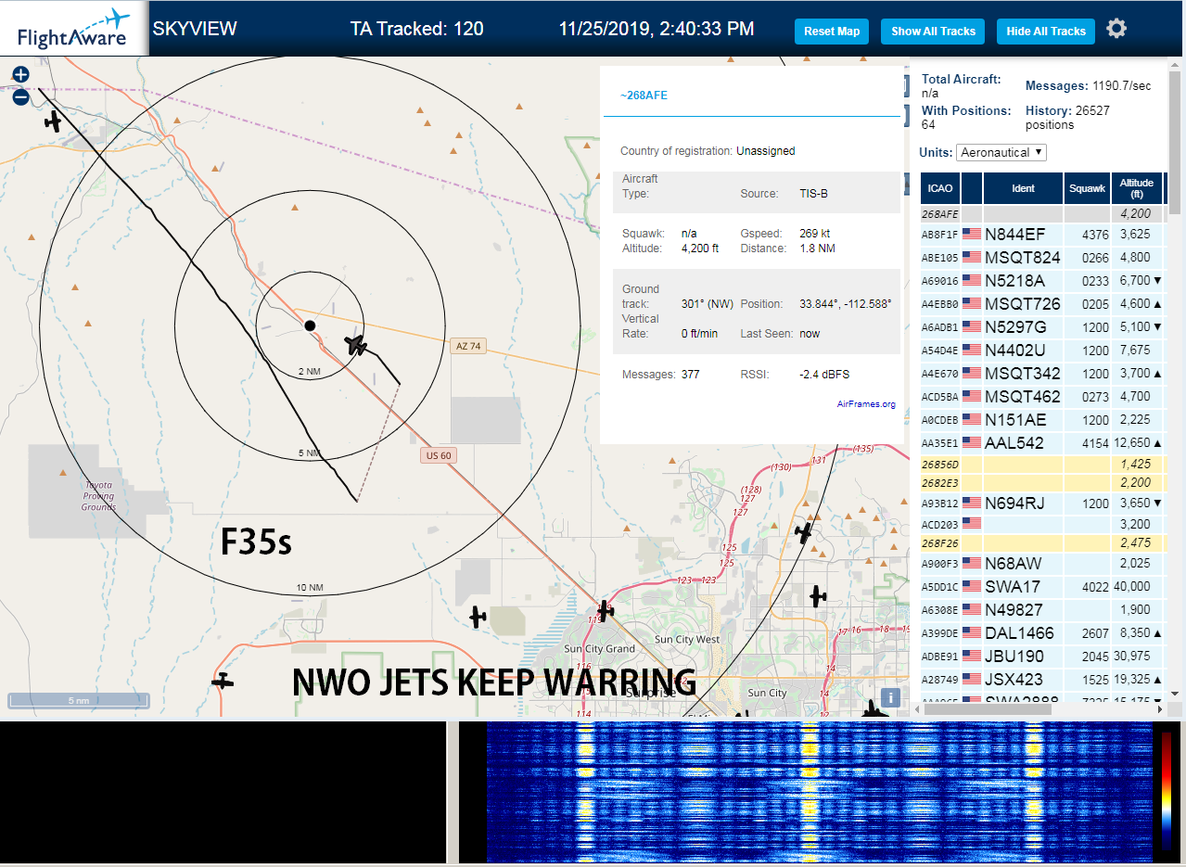Click Show All Tracks

933,31
